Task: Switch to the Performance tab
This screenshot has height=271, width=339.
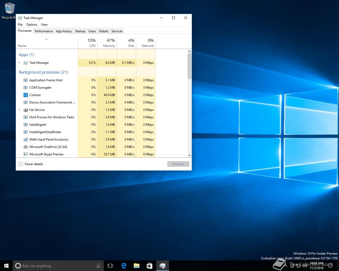Action: coord(44,31)
